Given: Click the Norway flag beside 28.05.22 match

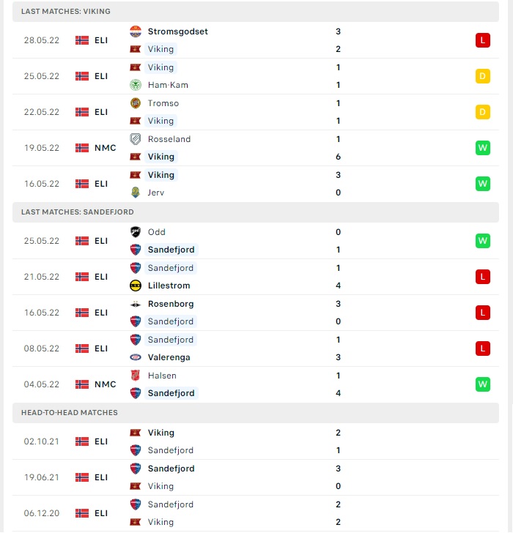Looking at the screenshot, I should (82, 40).
